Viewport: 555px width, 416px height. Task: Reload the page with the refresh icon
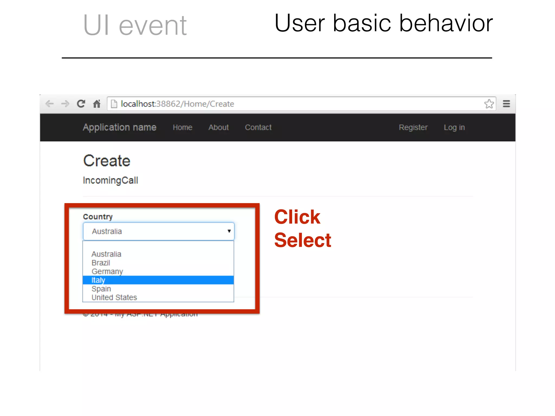81,104
